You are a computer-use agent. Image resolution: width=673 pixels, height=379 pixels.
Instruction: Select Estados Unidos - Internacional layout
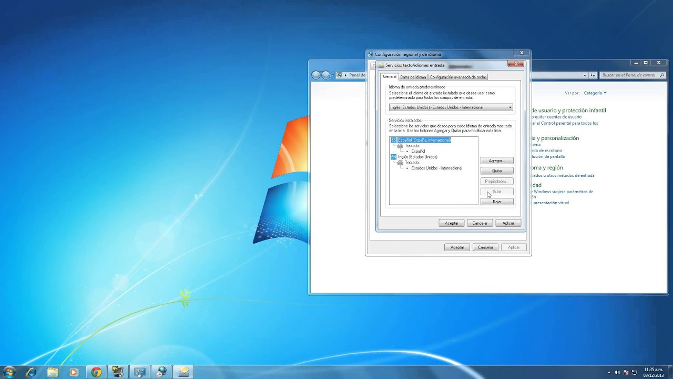point(437,168)
